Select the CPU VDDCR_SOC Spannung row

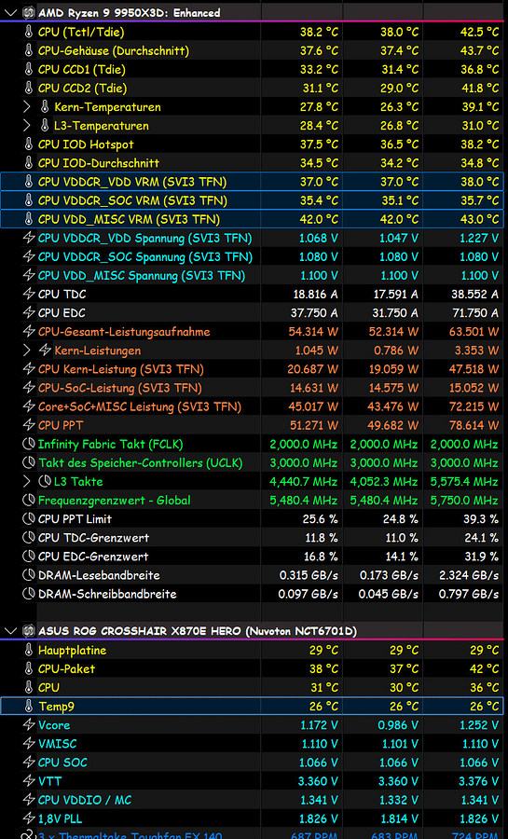(x=254, y=257)
